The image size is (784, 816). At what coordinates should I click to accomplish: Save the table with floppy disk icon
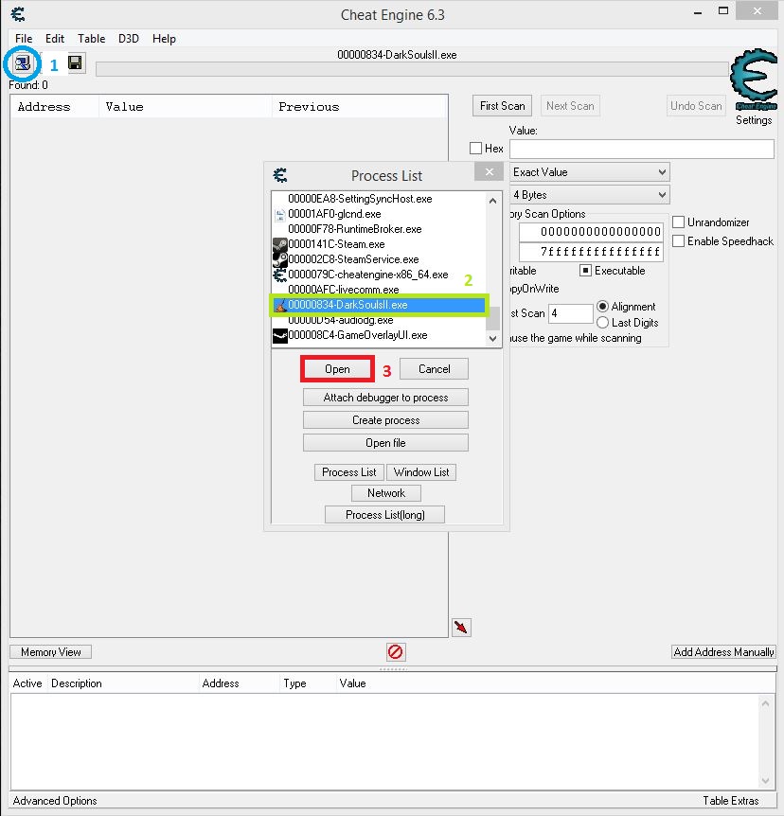tap(76, 63)
